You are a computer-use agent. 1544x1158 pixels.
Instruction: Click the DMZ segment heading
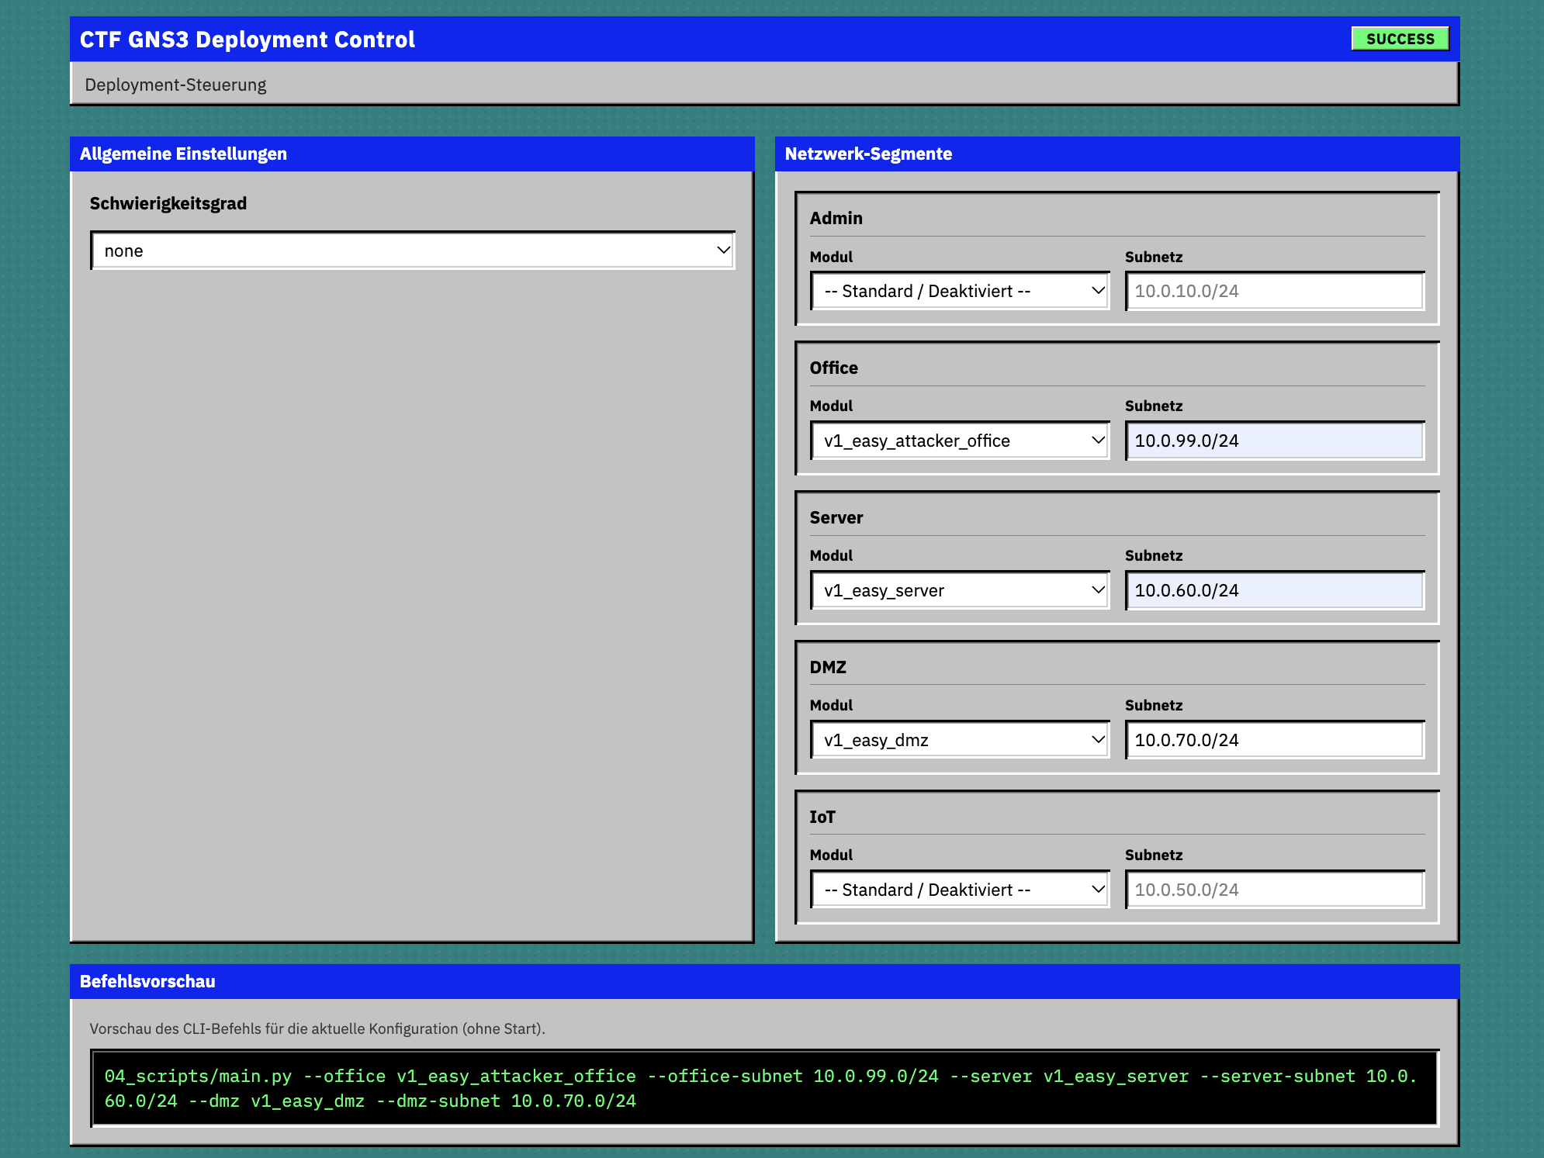tap(828, 667)
